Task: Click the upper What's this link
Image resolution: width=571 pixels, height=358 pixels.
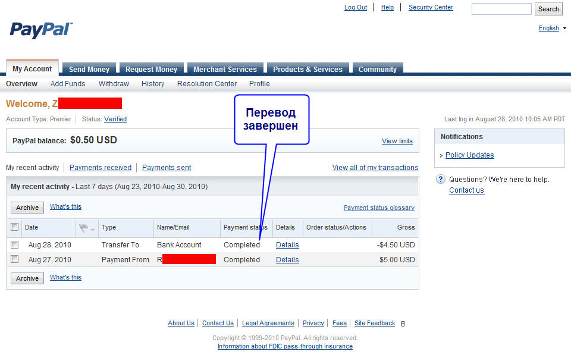Action: 65,206
